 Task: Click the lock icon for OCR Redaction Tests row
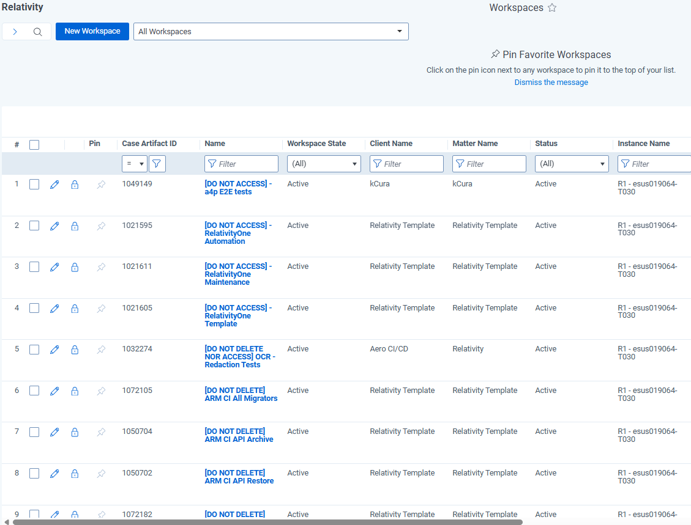tap(75, 350)
